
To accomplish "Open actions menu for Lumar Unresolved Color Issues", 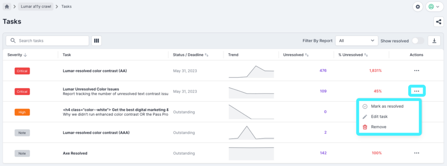I will [416, 91].
